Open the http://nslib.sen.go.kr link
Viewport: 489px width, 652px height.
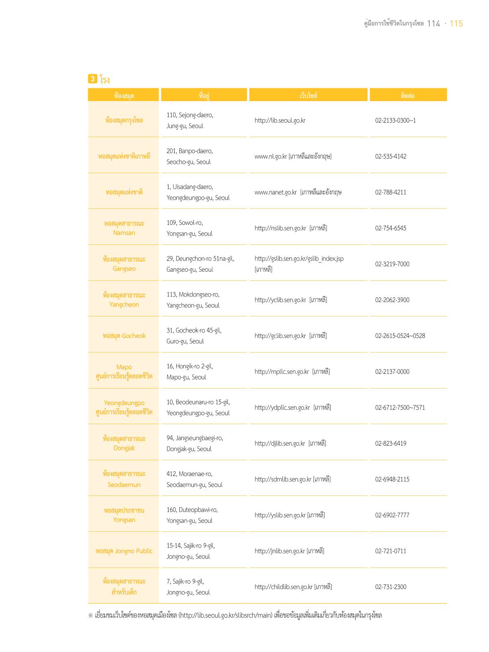[x=280, y=228]
